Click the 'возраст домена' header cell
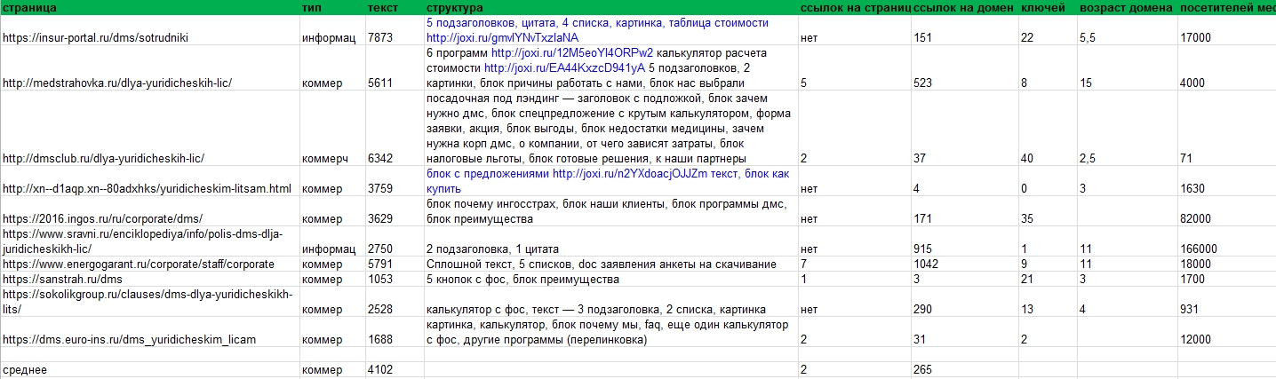The image size is (1276, 379). (1127, 7)
